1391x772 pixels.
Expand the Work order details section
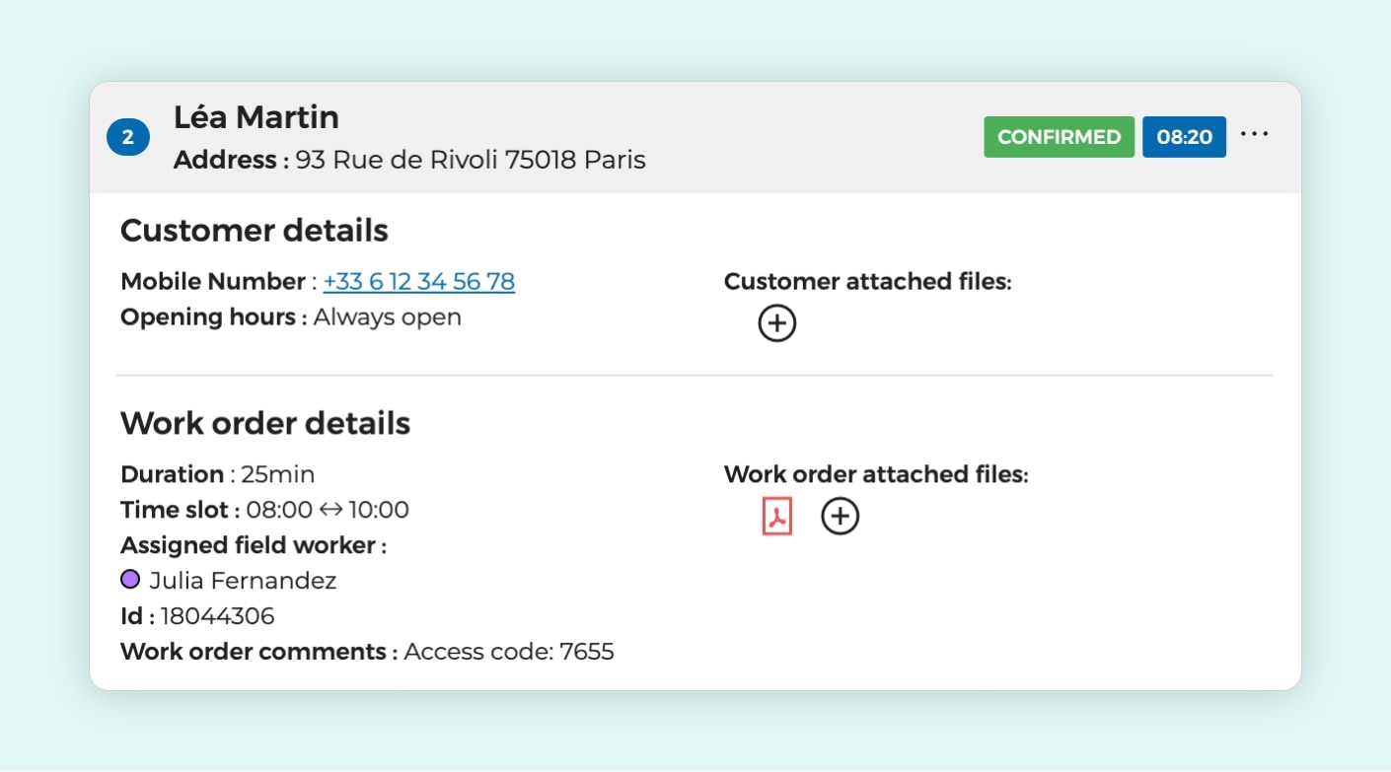264,423
